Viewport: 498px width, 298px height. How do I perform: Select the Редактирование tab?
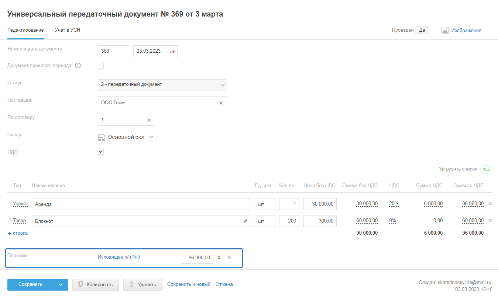point(25,30)
